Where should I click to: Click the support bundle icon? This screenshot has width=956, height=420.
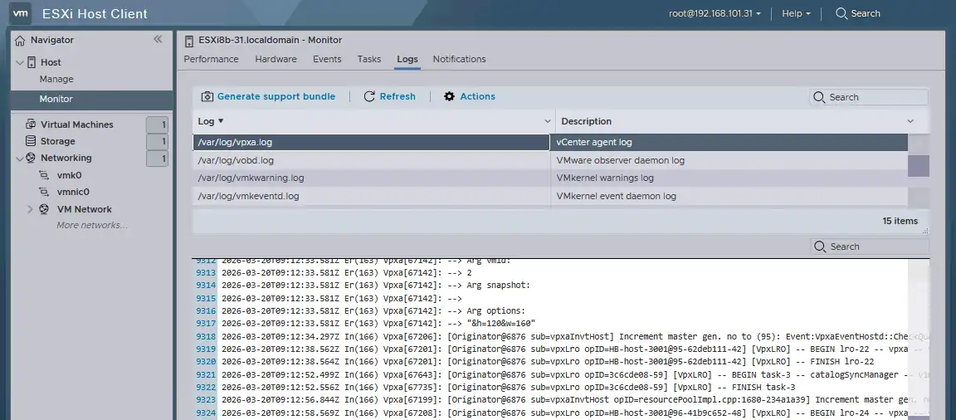[x=207, y=96]
